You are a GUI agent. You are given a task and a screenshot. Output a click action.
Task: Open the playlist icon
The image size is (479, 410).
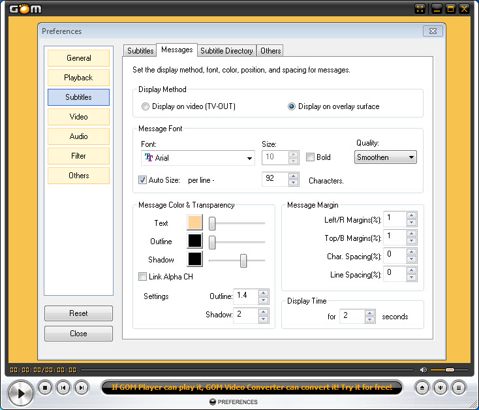tap(458, 388)
